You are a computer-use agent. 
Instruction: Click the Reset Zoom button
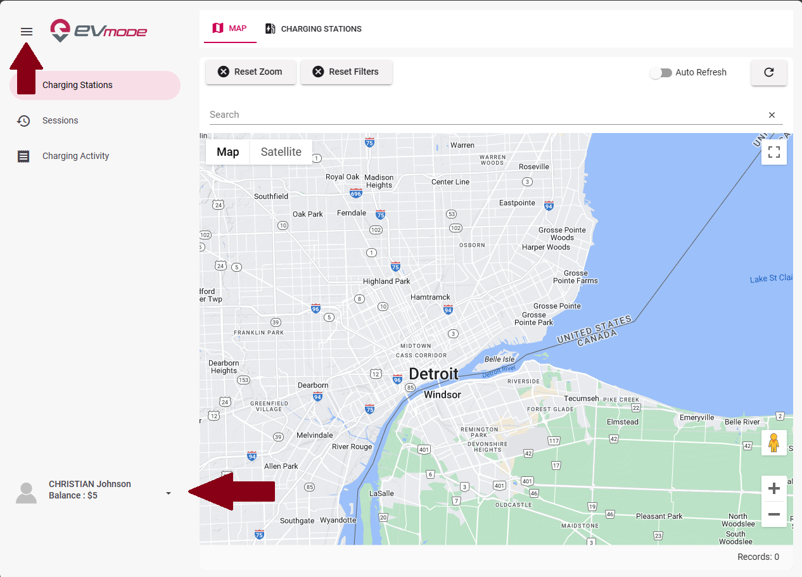(x=251, y=72)
